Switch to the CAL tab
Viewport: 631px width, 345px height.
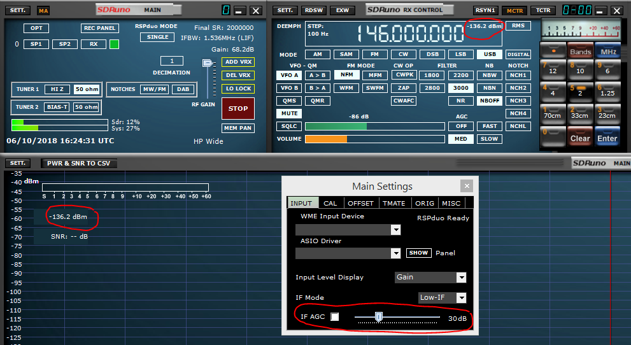click(x=330, y=203)
